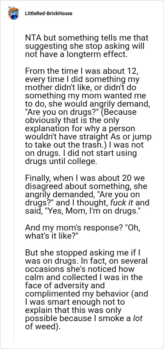This screenshot has width=164, height=349.
Task: Click the line "not have a longterm effect."
Action: click(76, 55)
